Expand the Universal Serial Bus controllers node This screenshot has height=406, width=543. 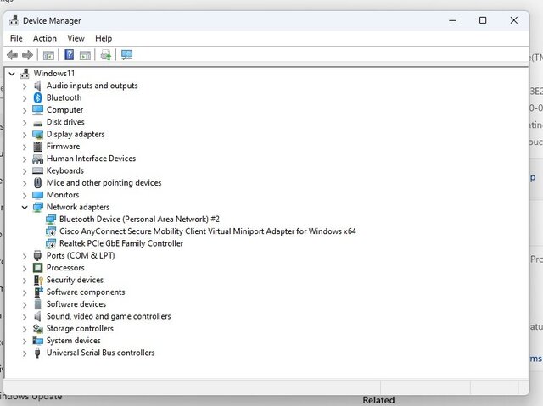[25, 353]
